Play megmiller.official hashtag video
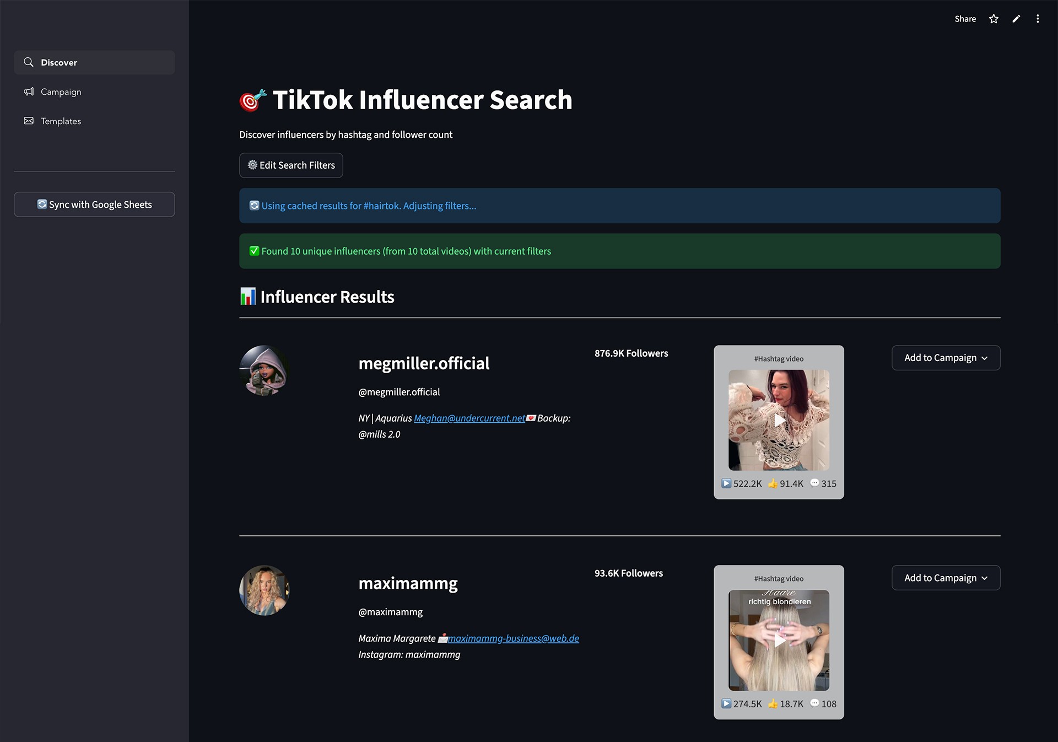Screen dimensions: 1058x742 (779, 420)
